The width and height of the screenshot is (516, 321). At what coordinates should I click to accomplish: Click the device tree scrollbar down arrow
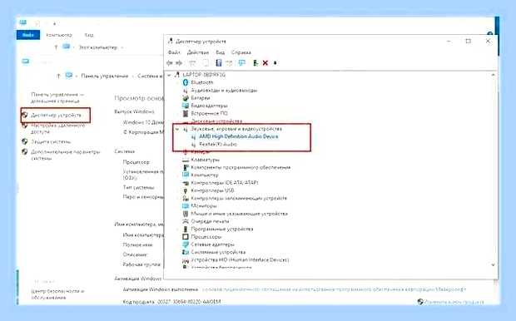tap(493, 264)
